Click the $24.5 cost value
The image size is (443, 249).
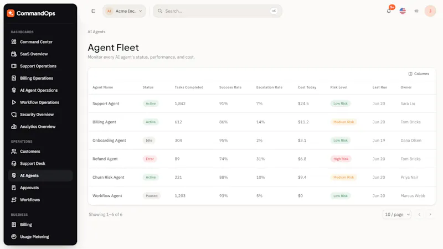click(303, 103)
